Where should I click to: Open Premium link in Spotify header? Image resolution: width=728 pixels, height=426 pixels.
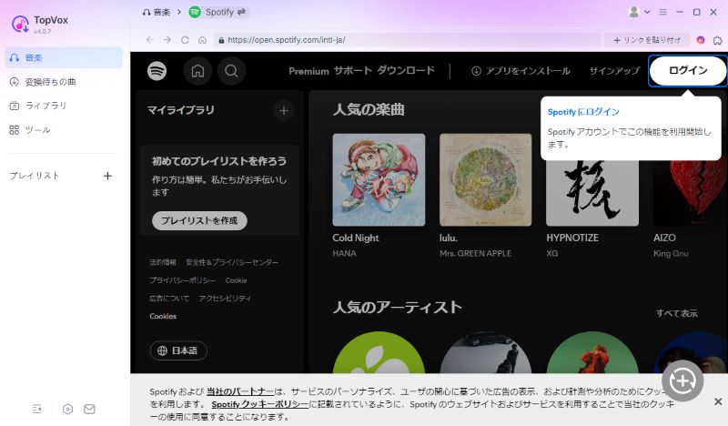point(308,71)
